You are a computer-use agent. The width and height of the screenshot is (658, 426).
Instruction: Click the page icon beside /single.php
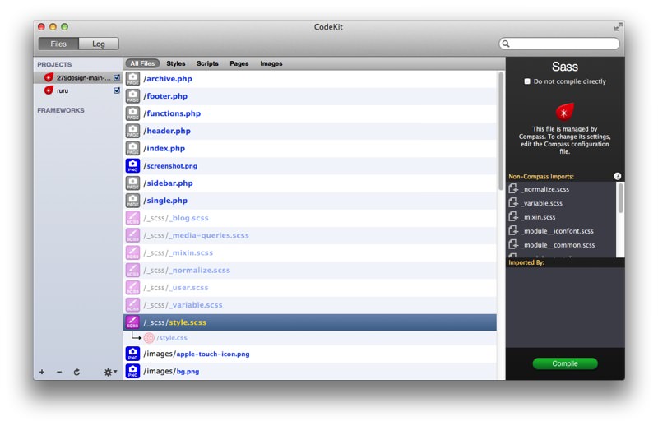tap(132, 201)
